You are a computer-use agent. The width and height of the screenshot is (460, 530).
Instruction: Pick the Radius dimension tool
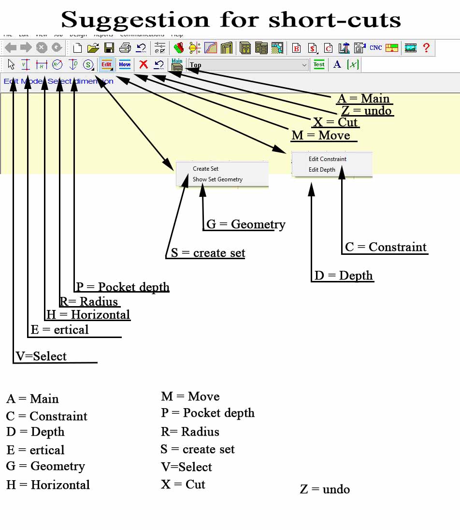tap(57, 64)
